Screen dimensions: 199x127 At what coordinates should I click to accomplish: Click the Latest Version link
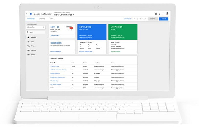click(x=115, y=52)
